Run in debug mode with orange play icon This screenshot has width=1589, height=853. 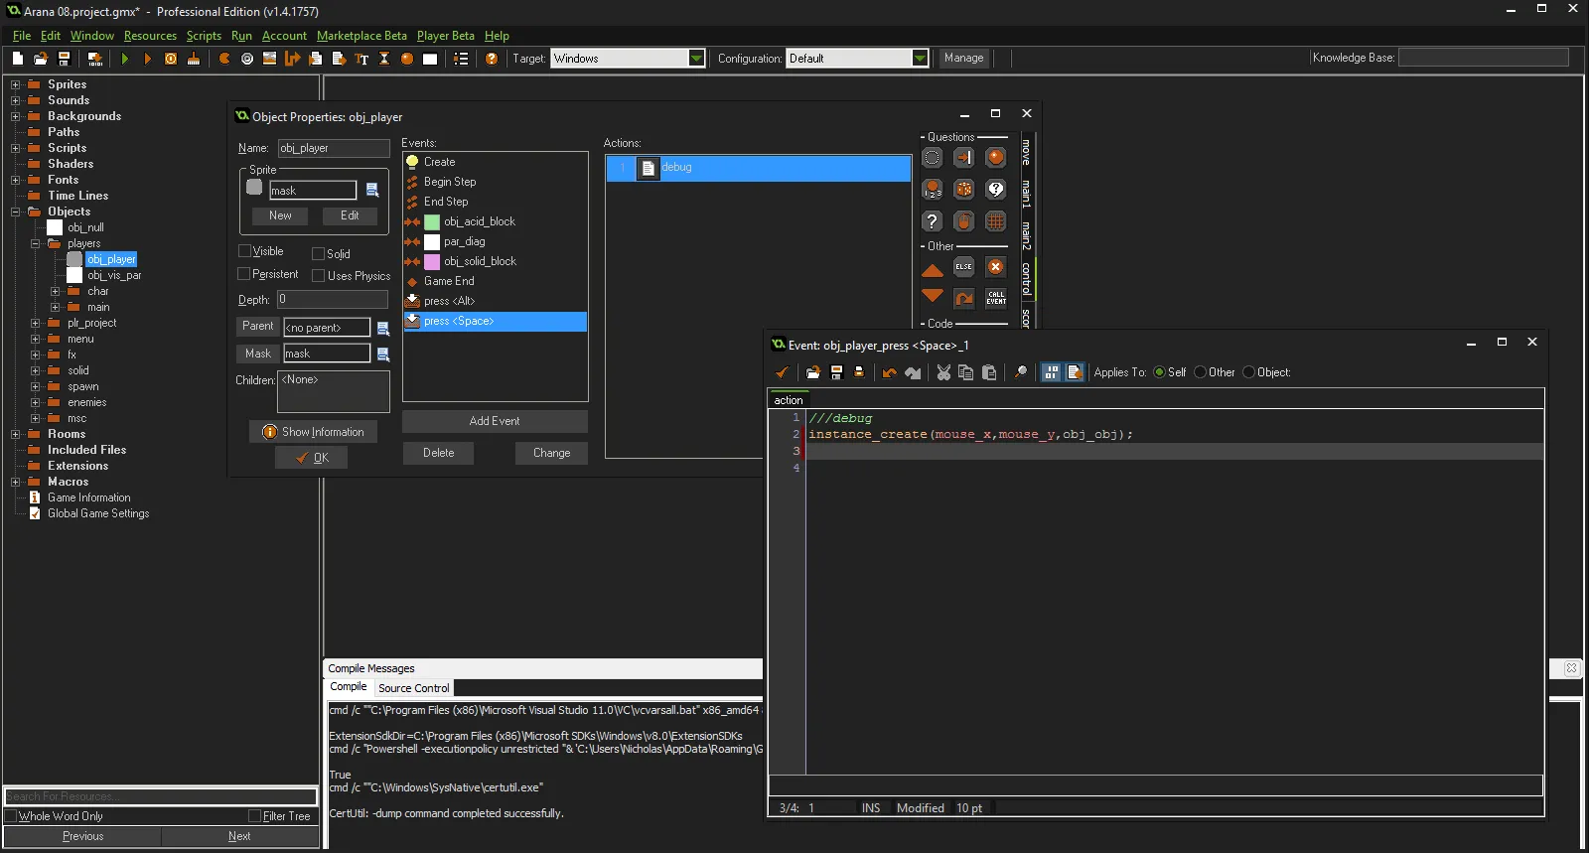click(147, 59)
